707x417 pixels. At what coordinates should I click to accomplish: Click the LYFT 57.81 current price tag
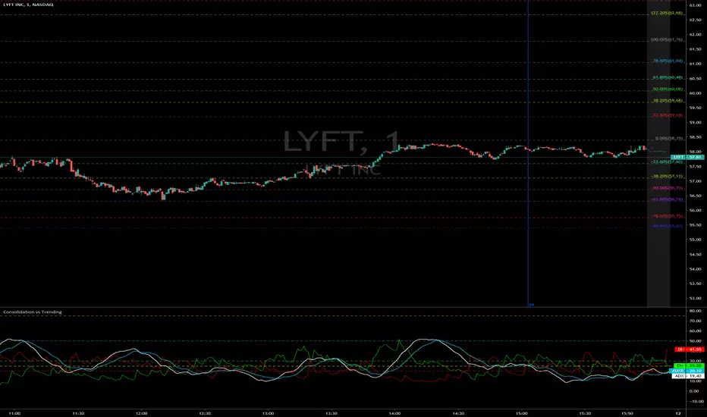[687, 158]
